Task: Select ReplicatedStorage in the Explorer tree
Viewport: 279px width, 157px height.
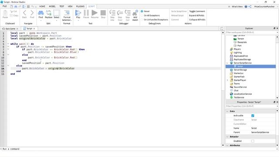Action: [x=242, y=59]
